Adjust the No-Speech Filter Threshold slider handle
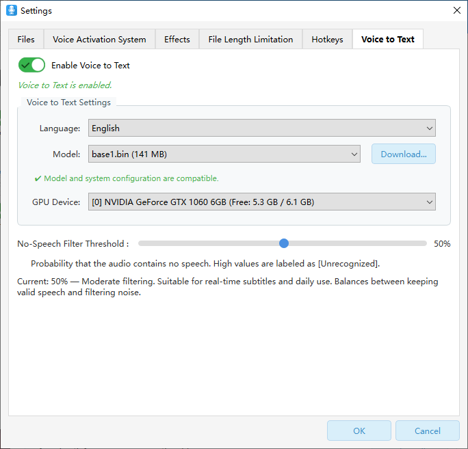468x449 pixels. pyautogui.click(x=284, y=243)
